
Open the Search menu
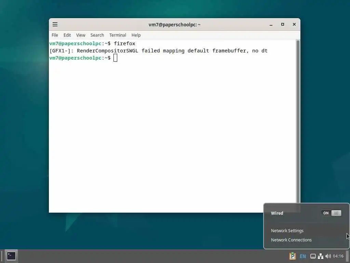pos(97,35)
